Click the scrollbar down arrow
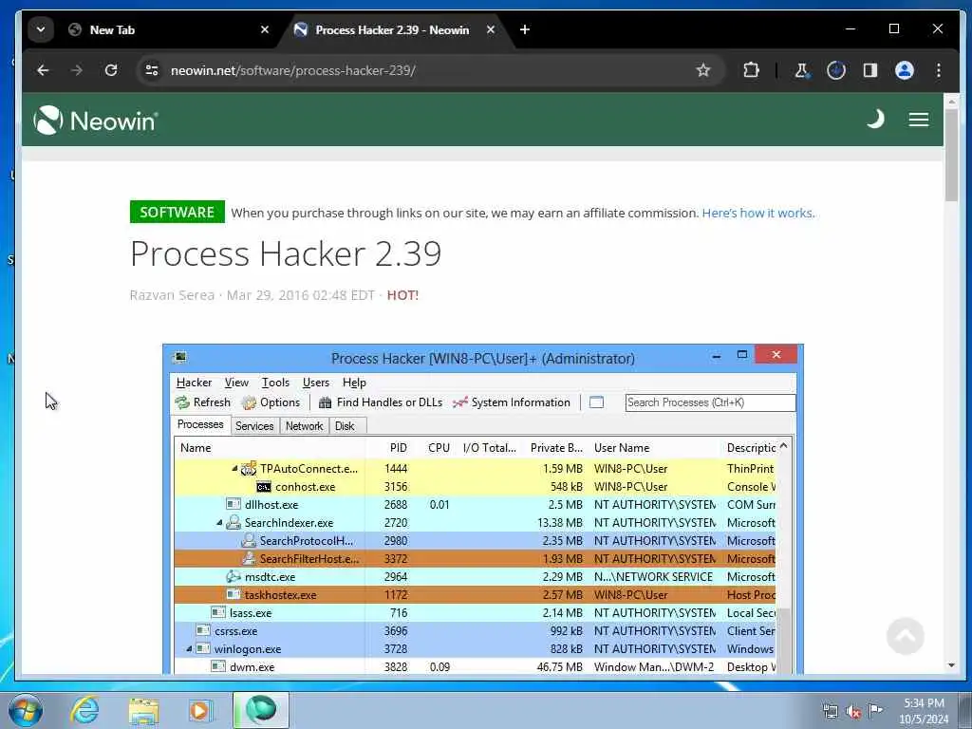This screenshot has height=729, width=972. click(x=951, y=665)
